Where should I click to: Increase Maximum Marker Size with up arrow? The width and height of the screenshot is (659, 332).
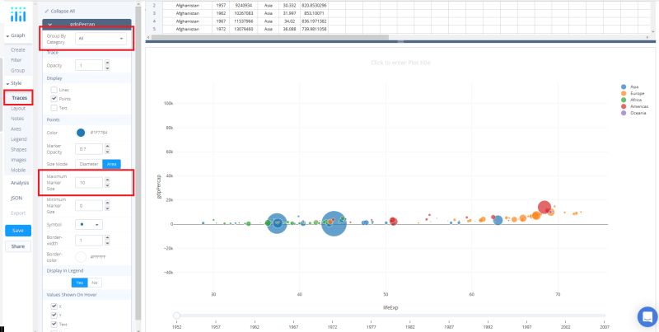pos(107,180)
